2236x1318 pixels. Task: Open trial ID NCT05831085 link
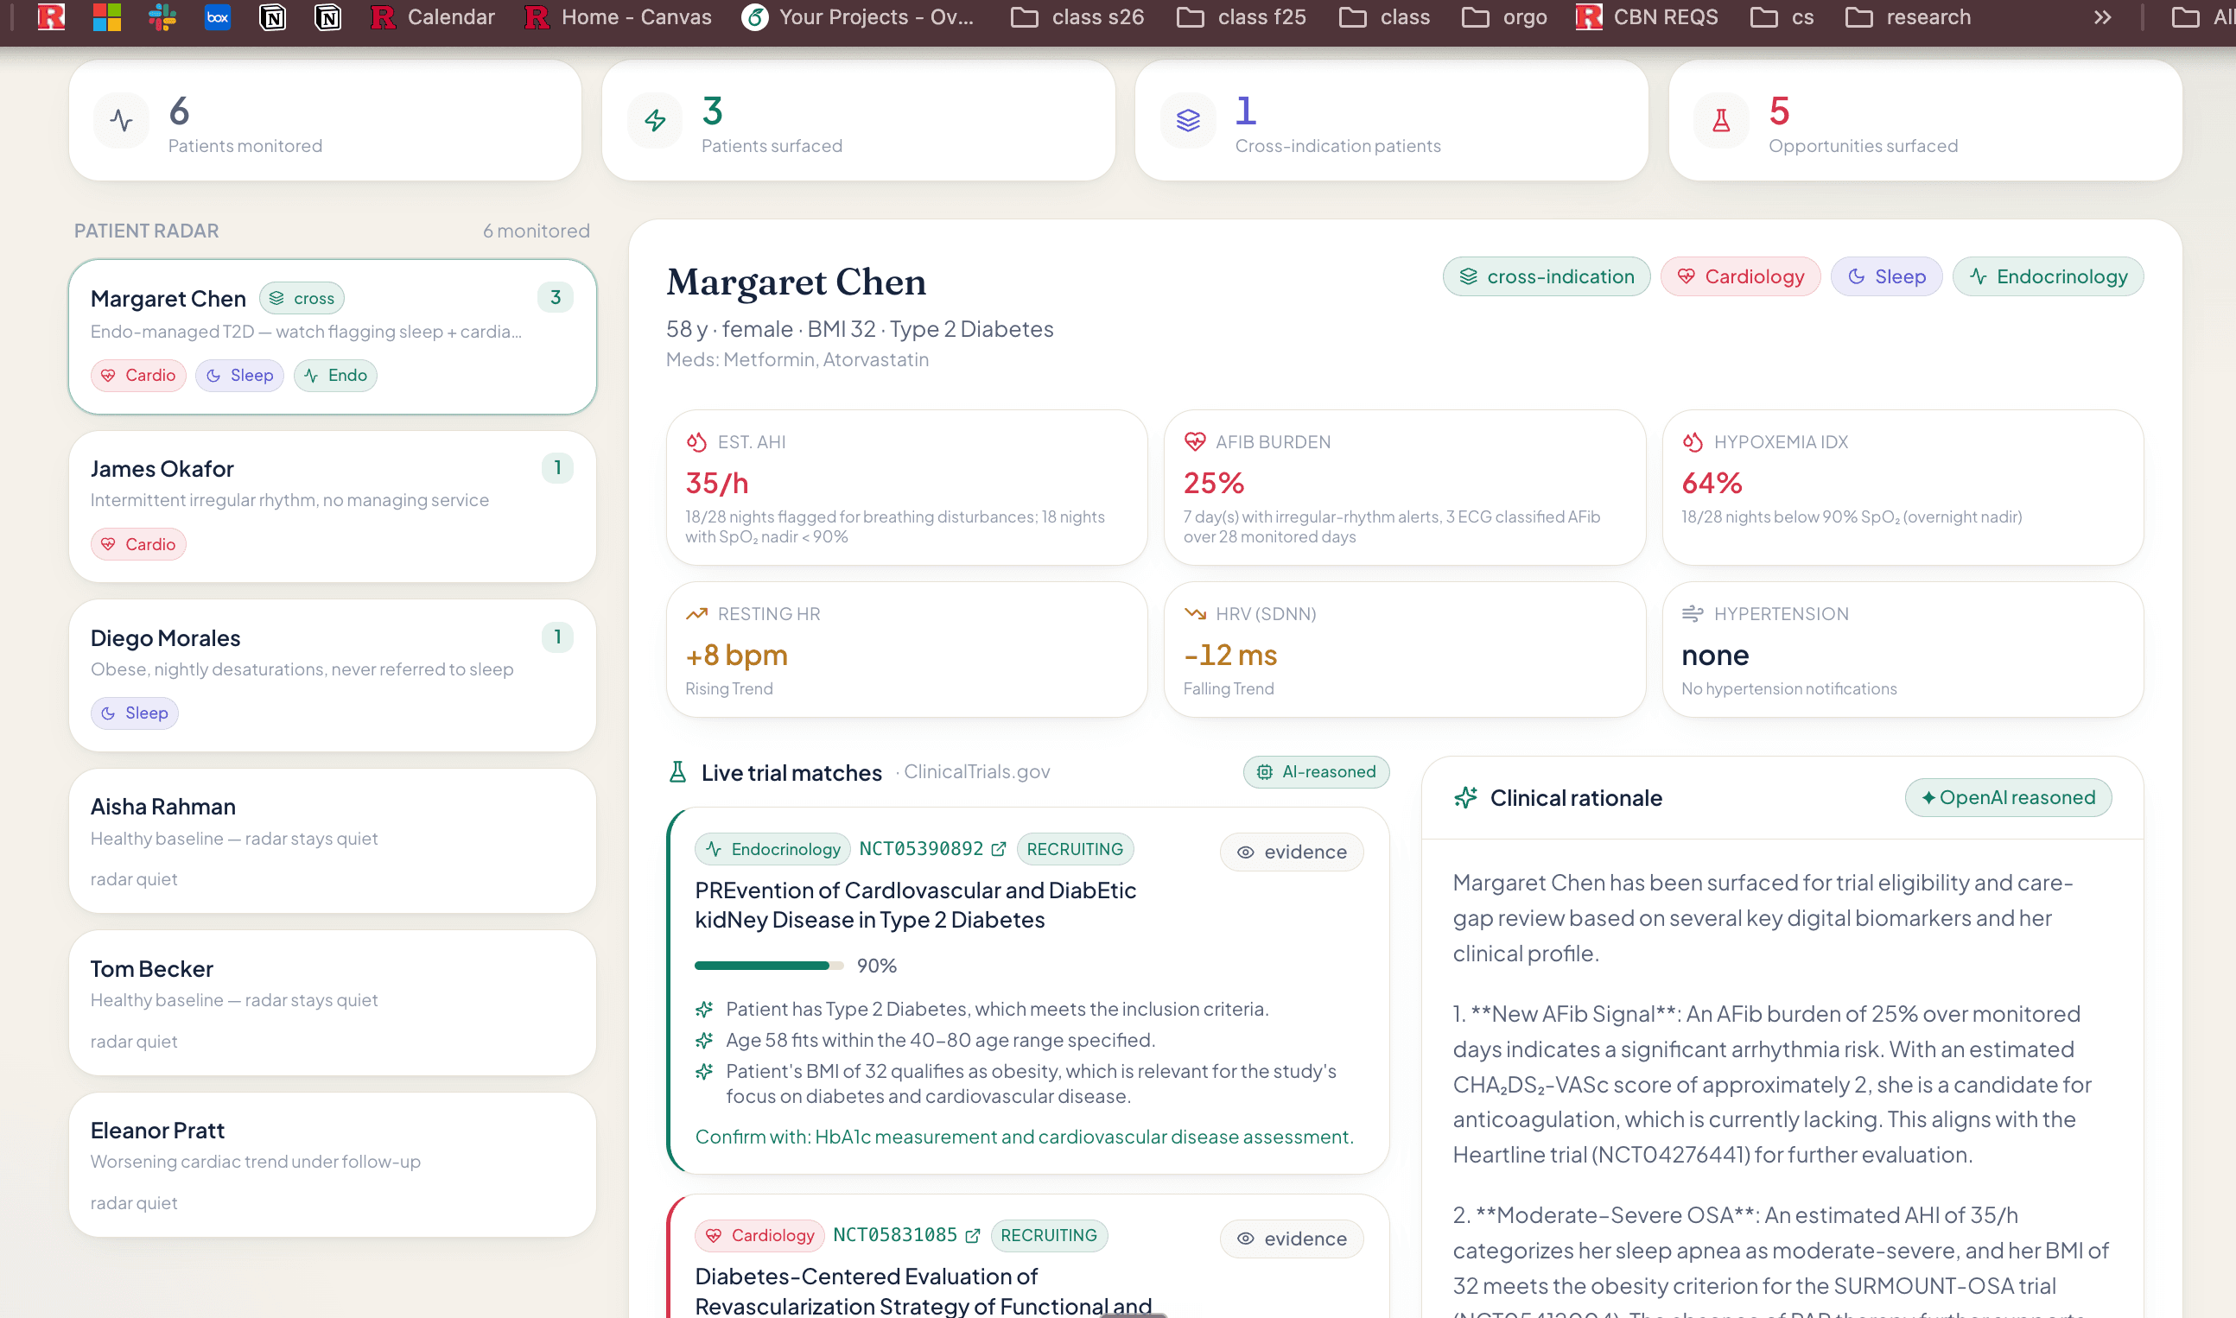point(895,1235)
